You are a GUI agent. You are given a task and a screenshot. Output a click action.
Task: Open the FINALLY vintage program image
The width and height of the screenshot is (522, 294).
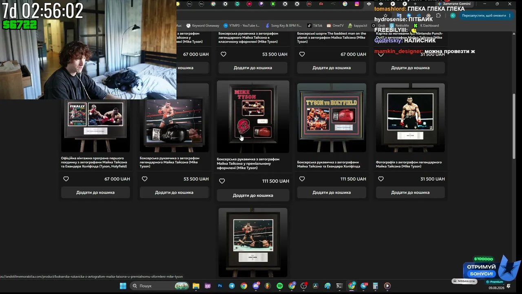(95, 126)
